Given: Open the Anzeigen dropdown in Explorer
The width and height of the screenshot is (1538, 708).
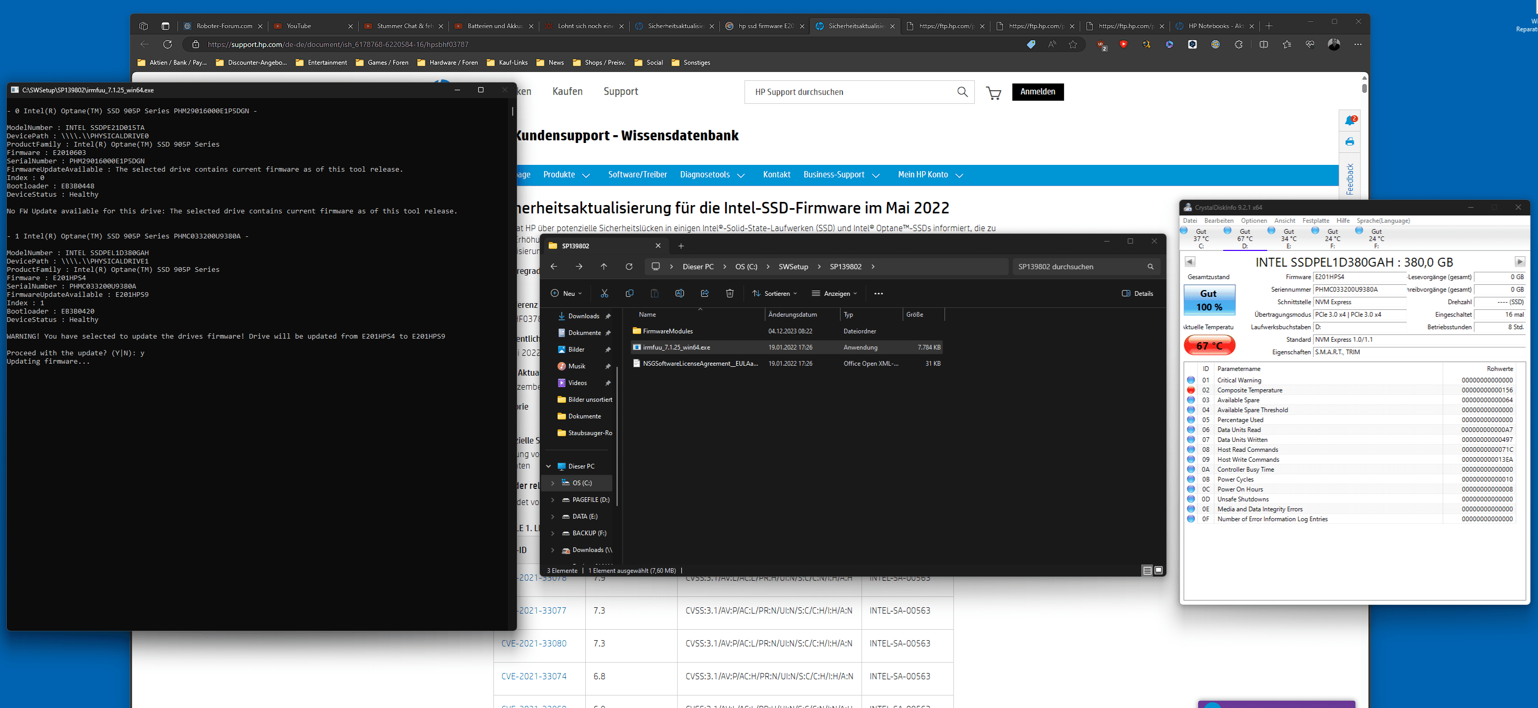Looking at the screenshot, I should click(x=834, y=293).
